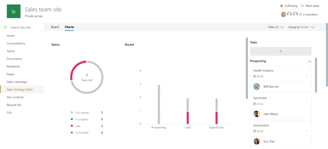328x149 pixels.
Task: Open more options on Sportwear task
Action: point(307,104)
